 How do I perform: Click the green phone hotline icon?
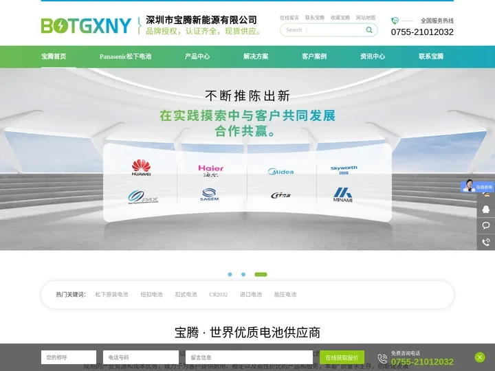click(395, 21)
